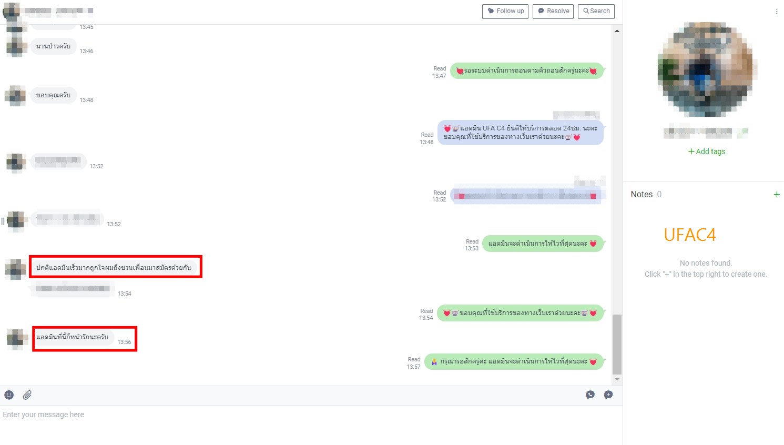Mark the chat as Follow up
The width and height of the screenshot is (784, 445).
(x=505, y=11)
